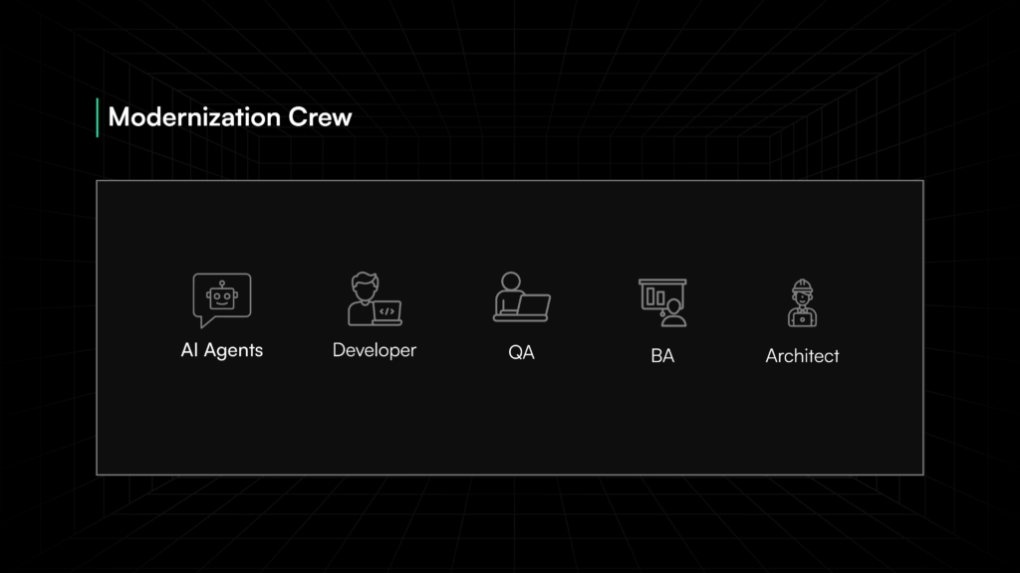
Task: Click the green accent bar beside the title
Action: point(97,117)
